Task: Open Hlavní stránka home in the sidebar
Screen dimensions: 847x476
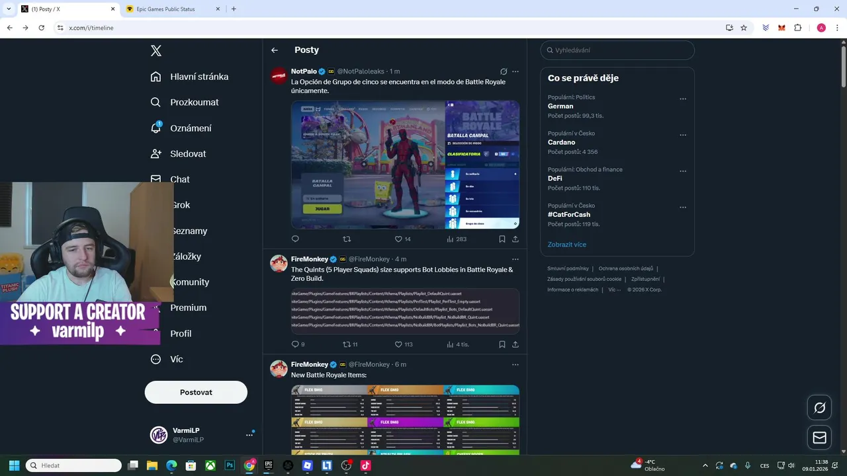Action: click(x=190, y=77)
